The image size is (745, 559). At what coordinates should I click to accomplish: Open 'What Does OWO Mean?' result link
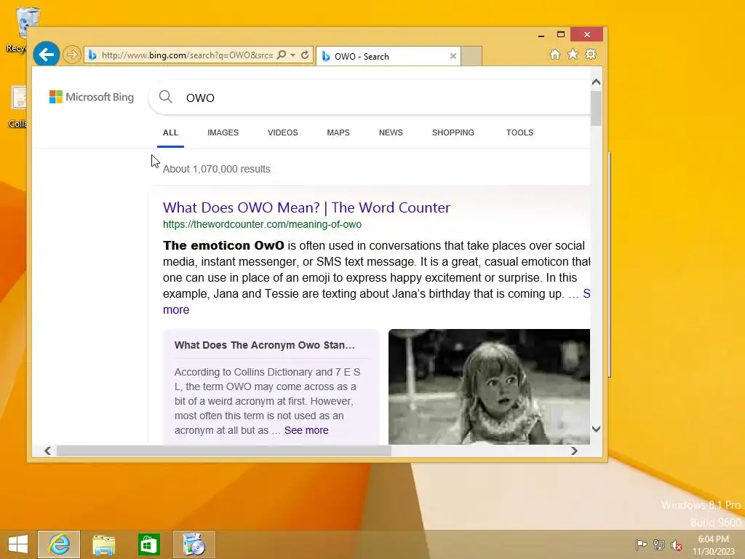(306, 207)
